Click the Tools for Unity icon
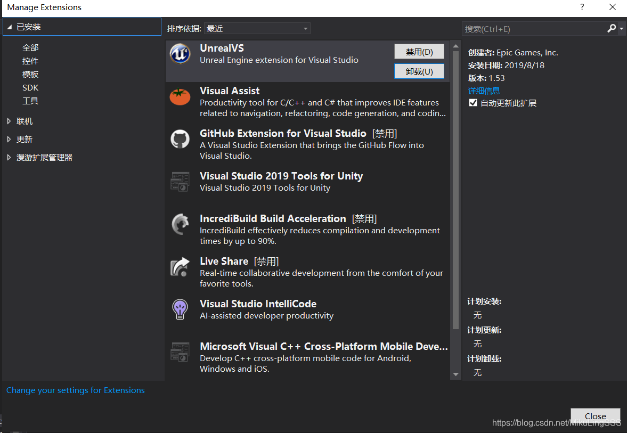Screen dimensions: 627x433 point(180,182)
